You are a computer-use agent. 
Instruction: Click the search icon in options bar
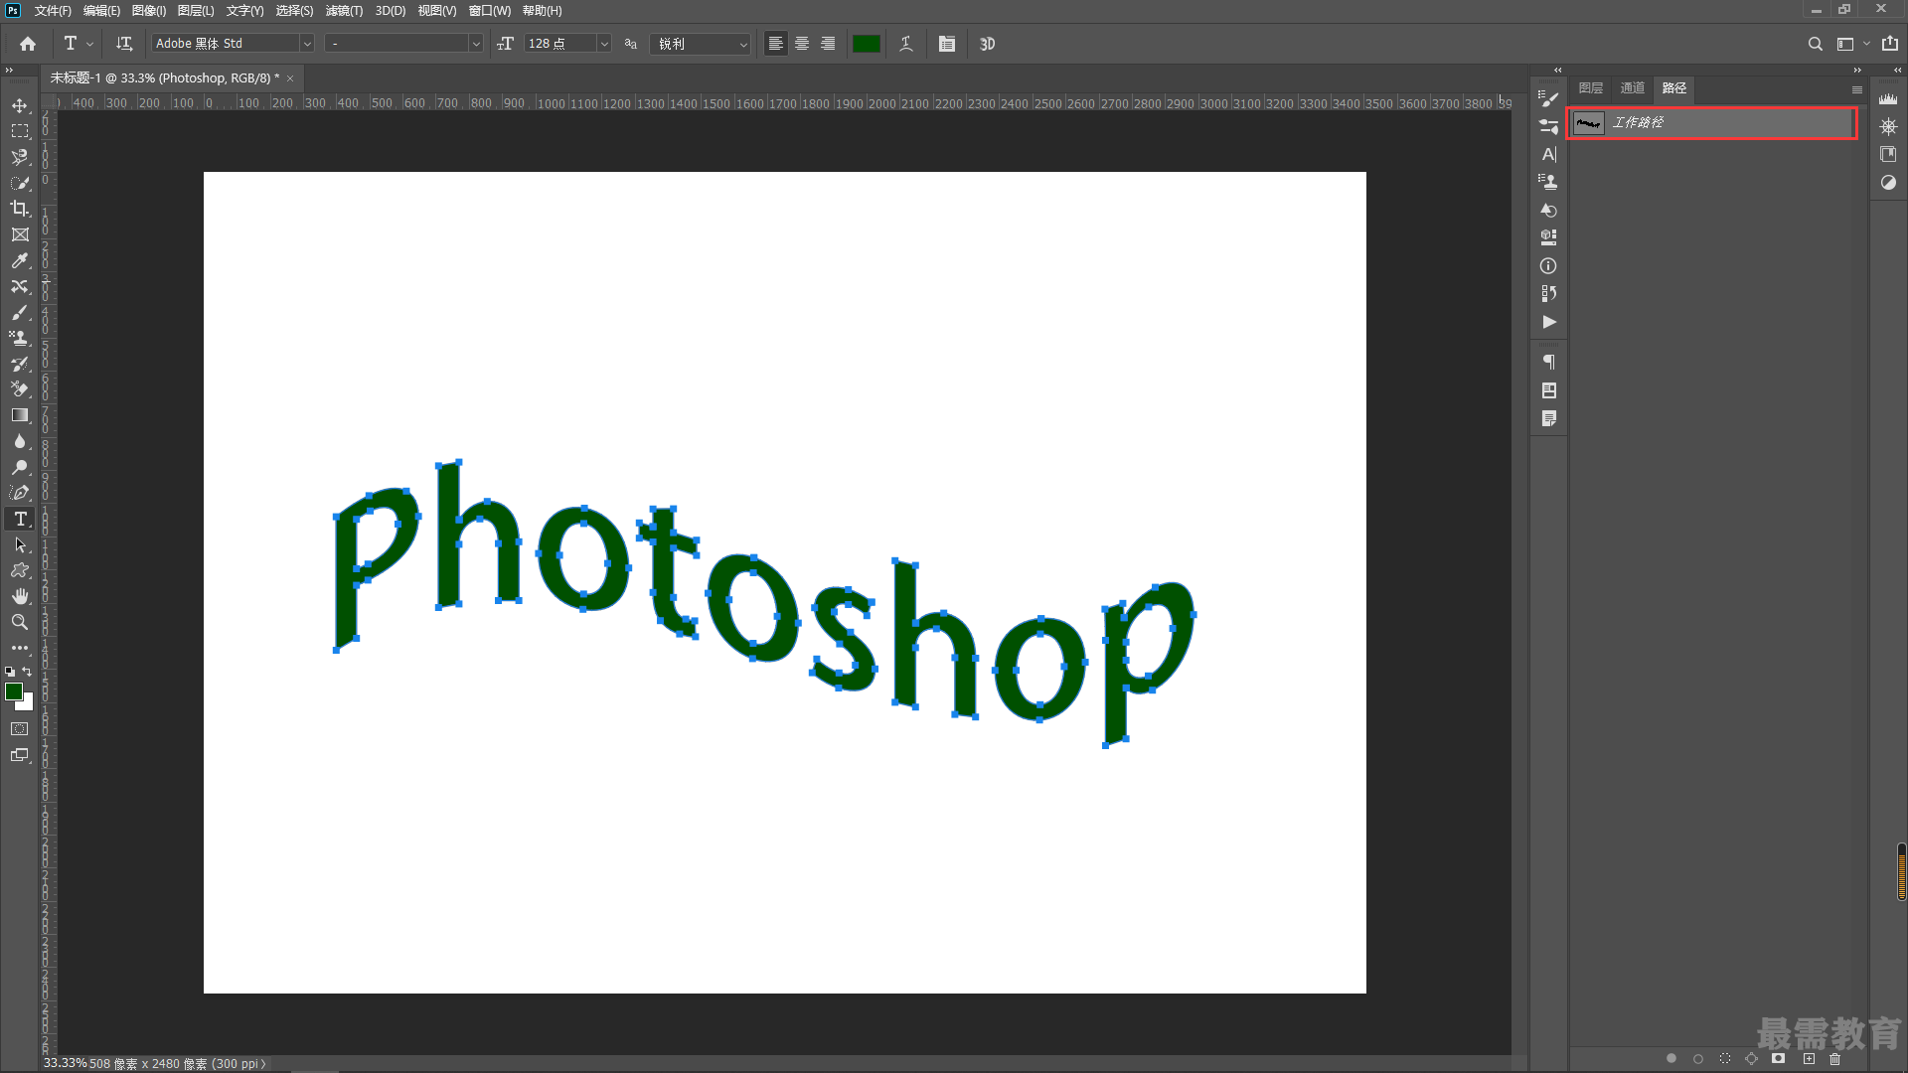[1816, 44]
